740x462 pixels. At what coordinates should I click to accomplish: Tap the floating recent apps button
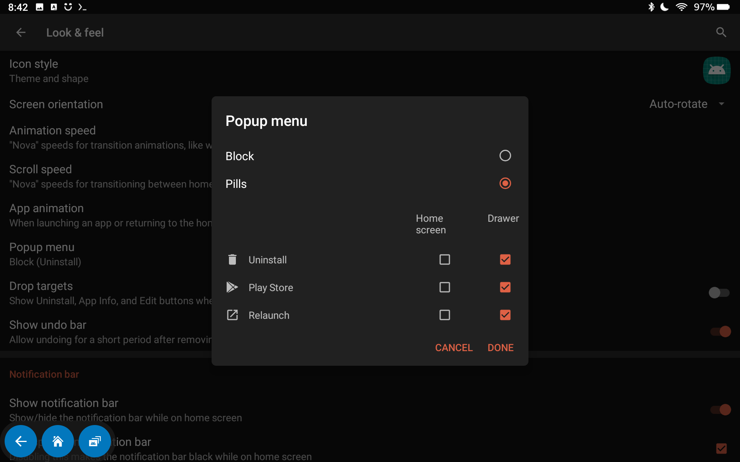point(95,441)
